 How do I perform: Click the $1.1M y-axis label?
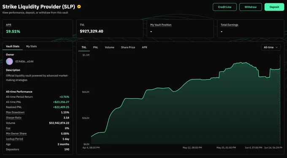(x=86, y=55)
